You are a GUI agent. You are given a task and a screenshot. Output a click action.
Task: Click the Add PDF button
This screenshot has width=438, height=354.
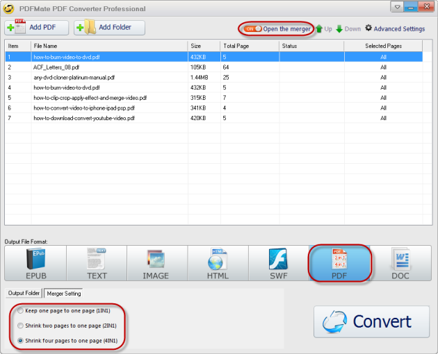36,28
